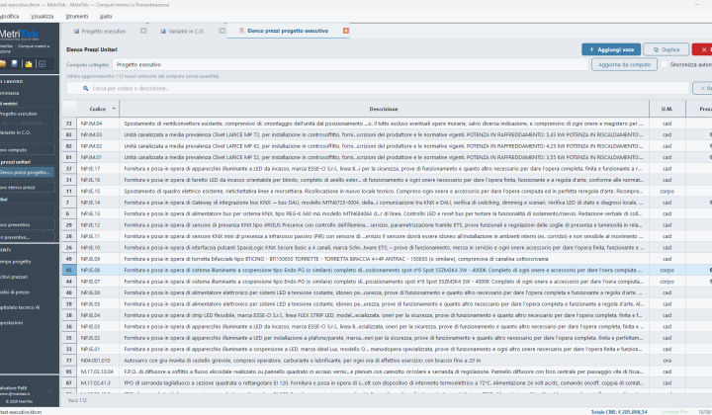712x415 pixels.
Task: Click the Aggiungi voce button
Action: [x=611, y=49]
